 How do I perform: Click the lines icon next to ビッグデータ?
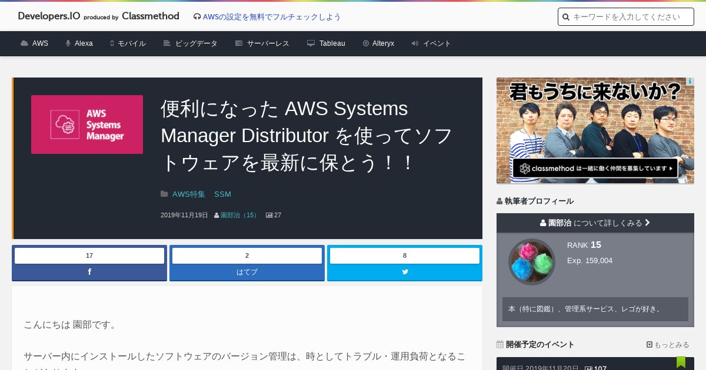coord(167,43)
